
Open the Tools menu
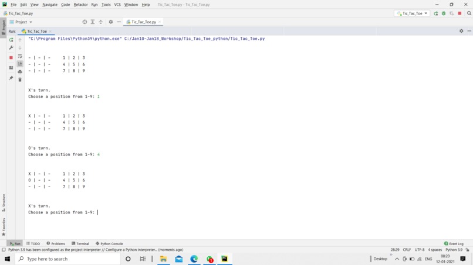[x=106, y=5]
